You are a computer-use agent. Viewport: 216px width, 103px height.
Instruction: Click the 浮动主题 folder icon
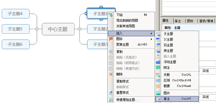[158, 62]
